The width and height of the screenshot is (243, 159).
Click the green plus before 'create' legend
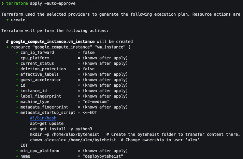click(x=7, y=20)
